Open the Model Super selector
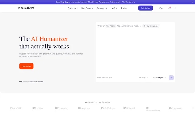 tap(159, 77)
